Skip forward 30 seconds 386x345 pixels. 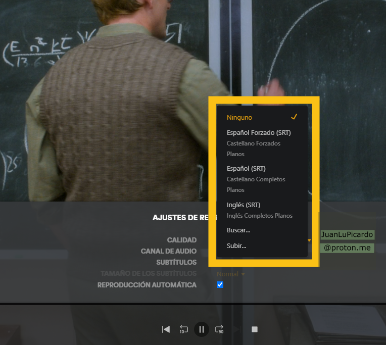click(219, 329)
